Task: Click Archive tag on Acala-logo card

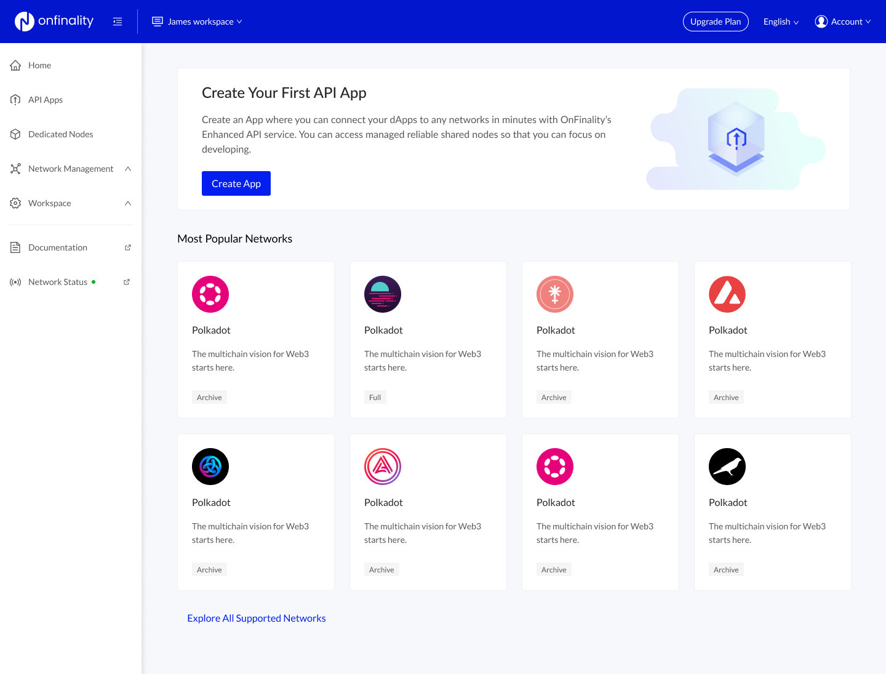Action: coord(381,570)
